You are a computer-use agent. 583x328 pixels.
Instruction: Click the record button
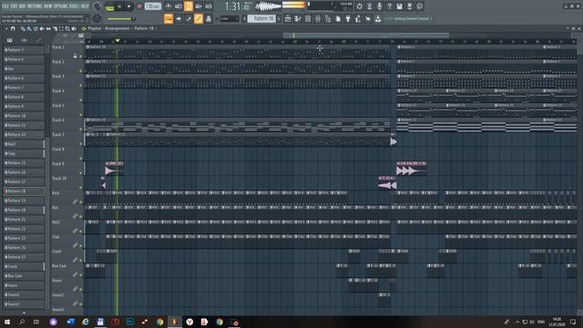pos(139,6)
